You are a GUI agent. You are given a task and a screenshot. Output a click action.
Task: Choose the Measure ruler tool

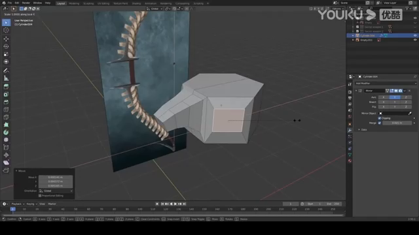6,78
